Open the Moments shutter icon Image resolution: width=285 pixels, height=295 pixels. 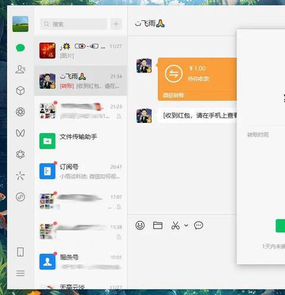pos(20,112)
